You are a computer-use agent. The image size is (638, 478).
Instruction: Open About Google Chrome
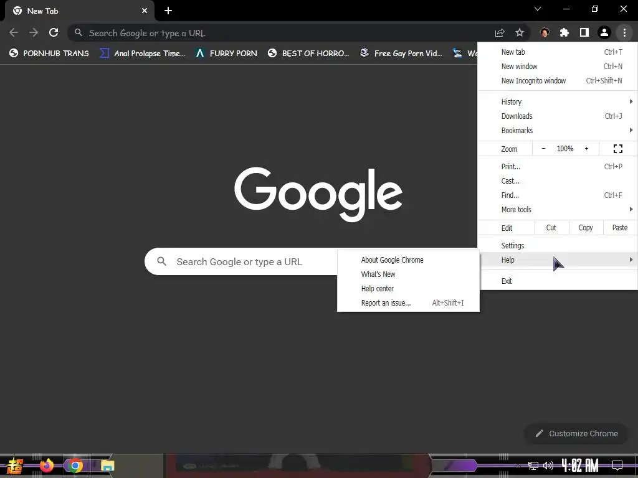[409, 260]
